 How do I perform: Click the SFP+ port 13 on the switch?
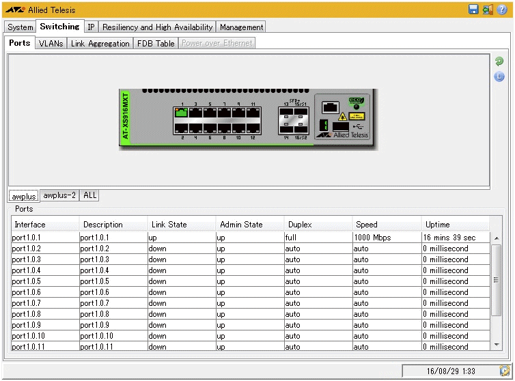287,113
